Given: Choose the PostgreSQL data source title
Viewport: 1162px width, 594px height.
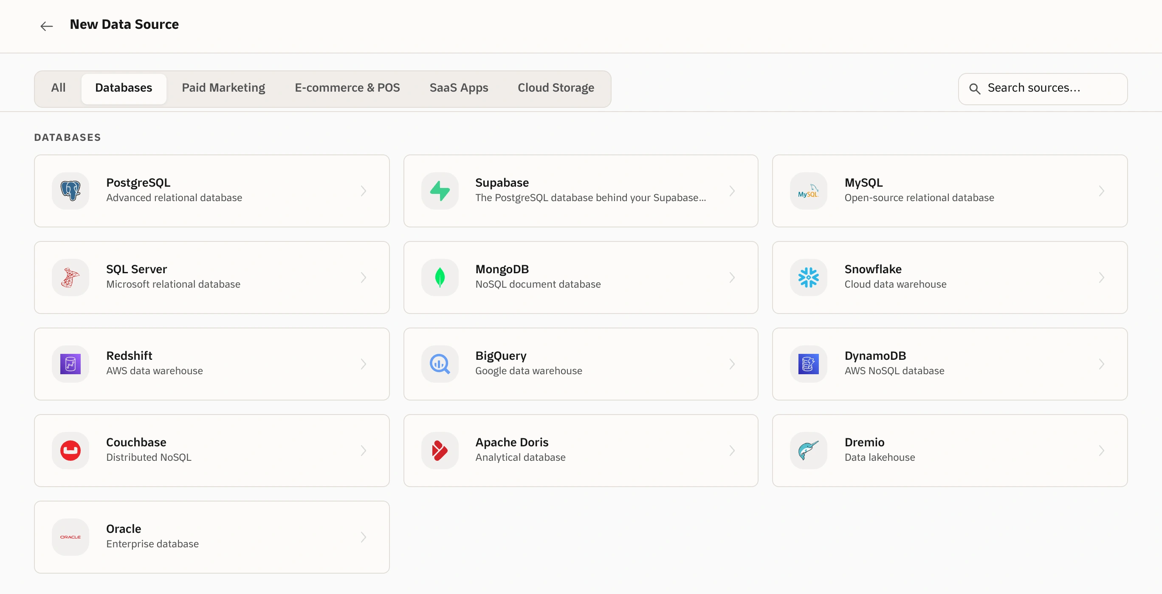Looking at the screenshot, I should click(x=138, y=182).
